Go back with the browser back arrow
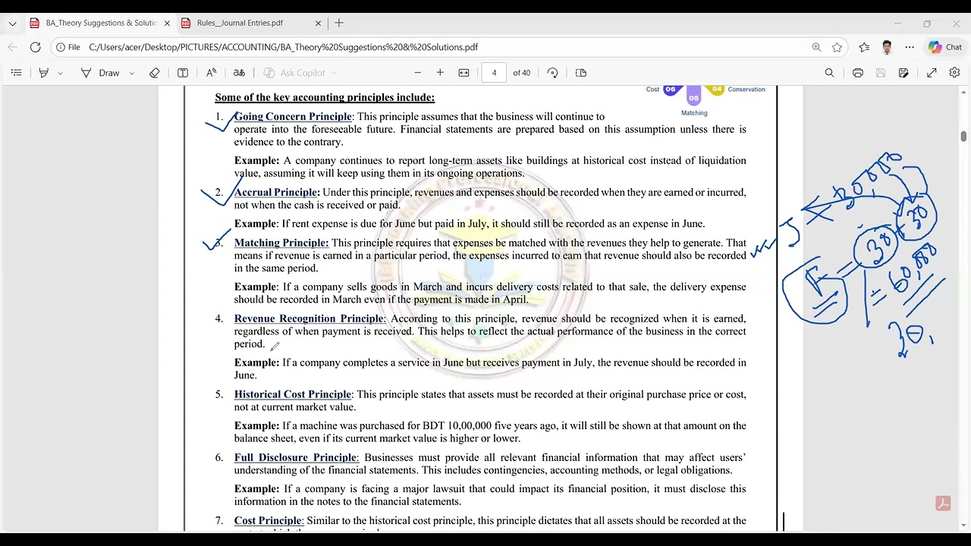The image size is (971, 546). click(x=13, y=47)
